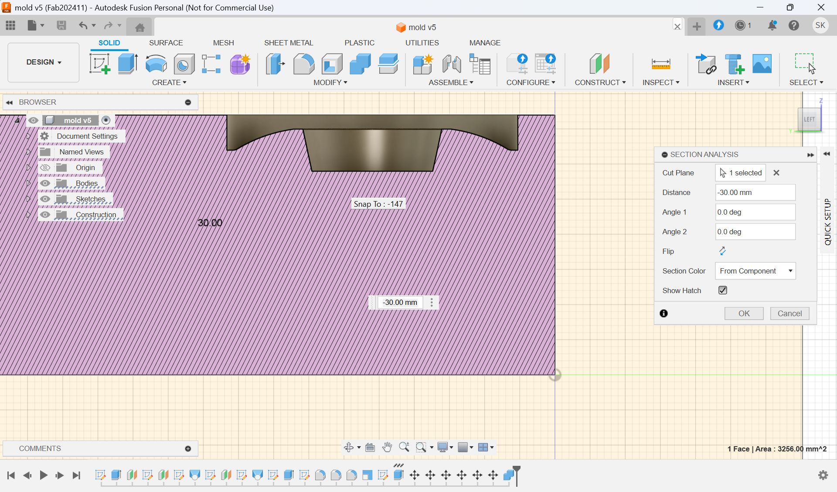The width and height of the screenshot is (837, 492).
Task: Click the Undo arrow
Action: click(83, 25)
